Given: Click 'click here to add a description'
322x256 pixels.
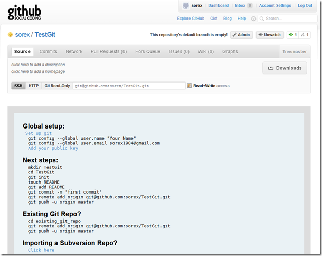Looking at the screenshot, I should (x=38, y=65).
